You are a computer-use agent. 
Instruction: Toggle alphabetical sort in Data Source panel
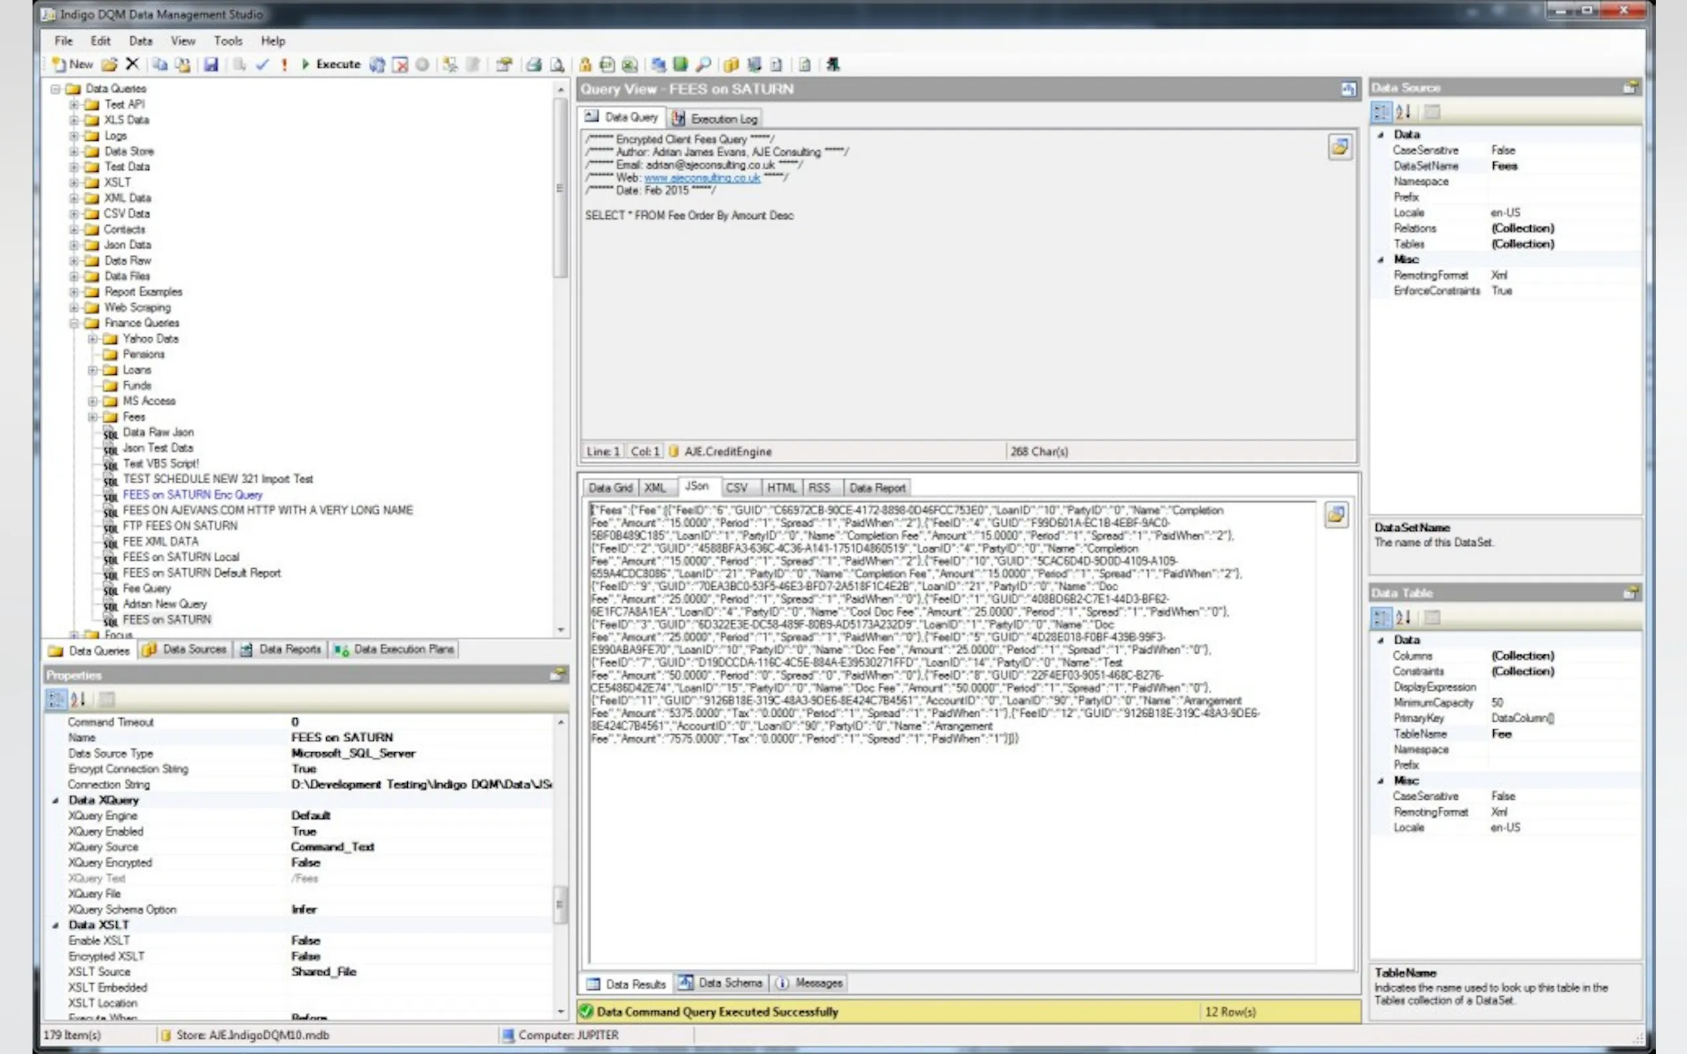1403,112
